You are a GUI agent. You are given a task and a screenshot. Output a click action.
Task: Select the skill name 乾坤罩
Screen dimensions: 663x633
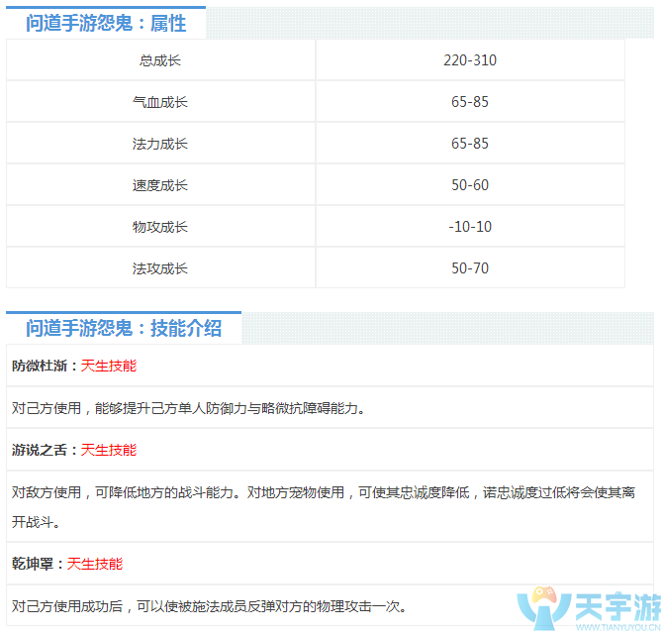point(32,564)
